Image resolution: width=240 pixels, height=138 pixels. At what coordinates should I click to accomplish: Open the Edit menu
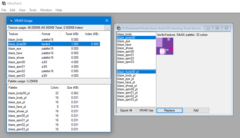coord(12,10)
